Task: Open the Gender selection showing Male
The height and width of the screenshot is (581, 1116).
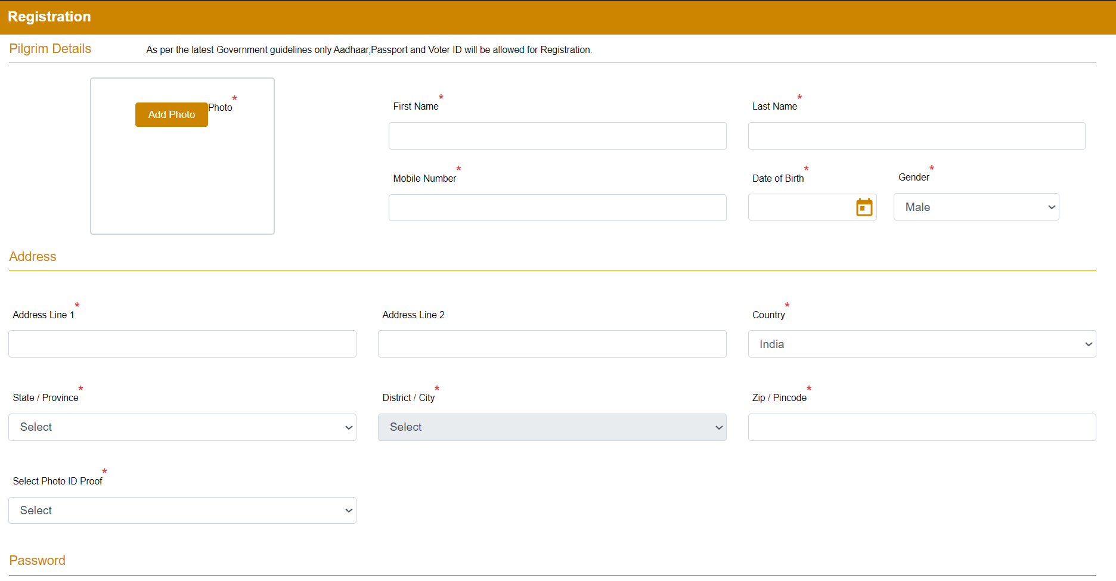Action: tap(976, 207)
